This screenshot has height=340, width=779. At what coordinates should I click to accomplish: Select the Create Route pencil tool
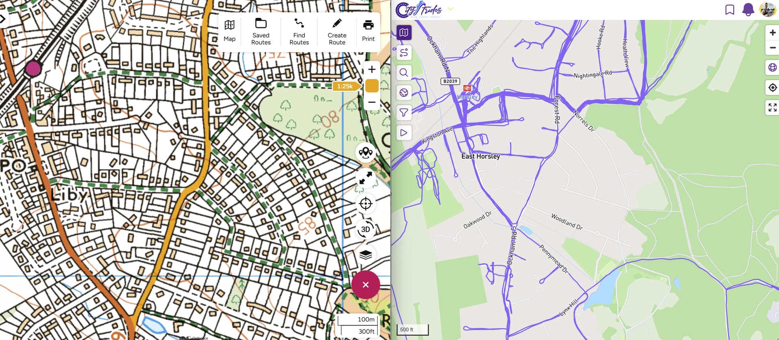pos(337,32)
